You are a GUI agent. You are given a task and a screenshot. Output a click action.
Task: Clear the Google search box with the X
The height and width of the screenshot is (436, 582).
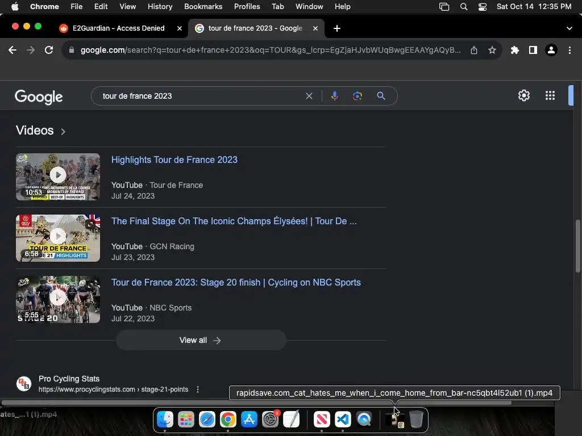(x=309, y=96)
